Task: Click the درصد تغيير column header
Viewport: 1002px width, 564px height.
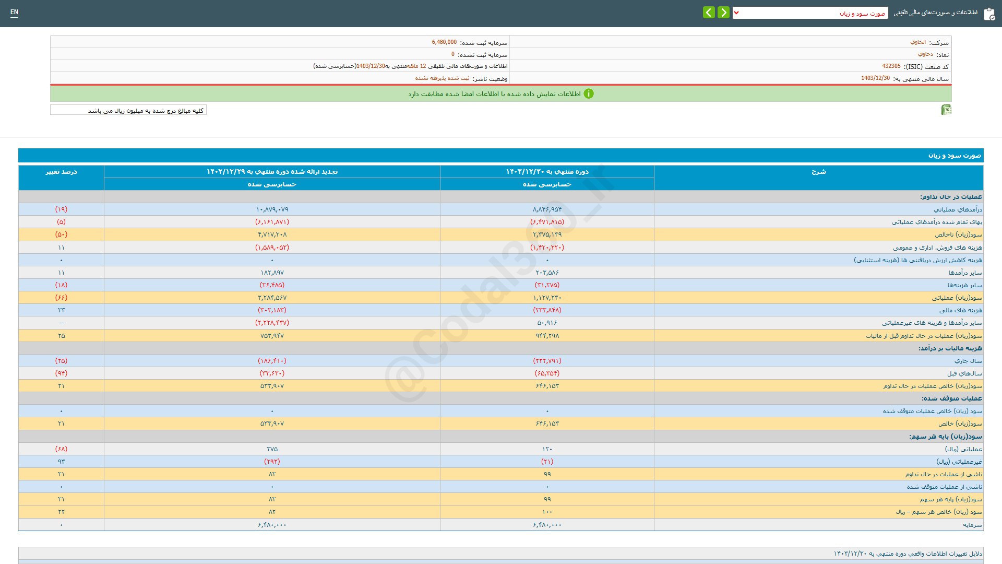Action: (61, 172)
